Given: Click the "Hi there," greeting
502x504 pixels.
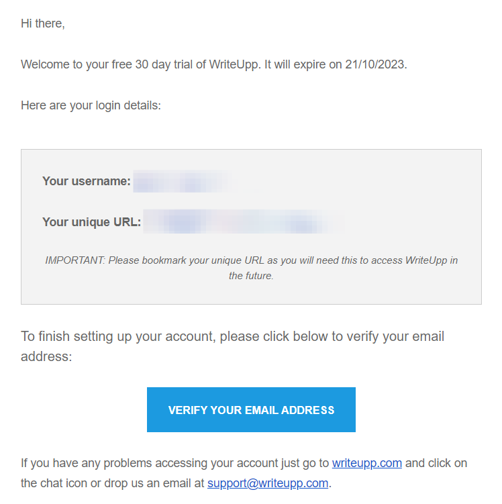Looking at the screenshot, I should (x=43, y=23).
